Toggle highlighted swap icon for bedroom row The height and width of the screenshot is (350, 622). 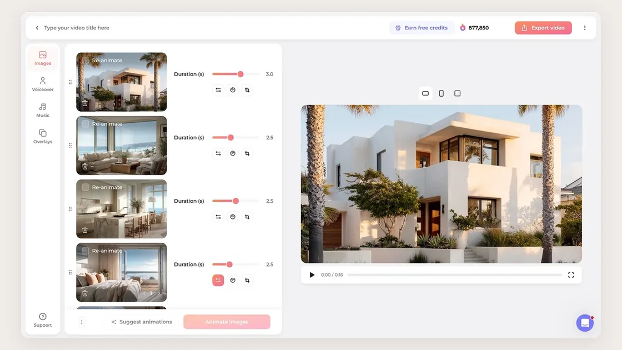click(218, 281)
